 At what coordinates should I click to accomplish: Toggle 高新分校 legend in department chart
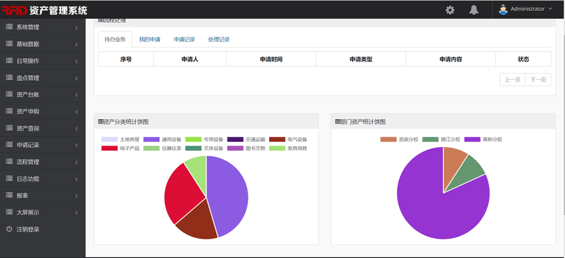[483, 139]
